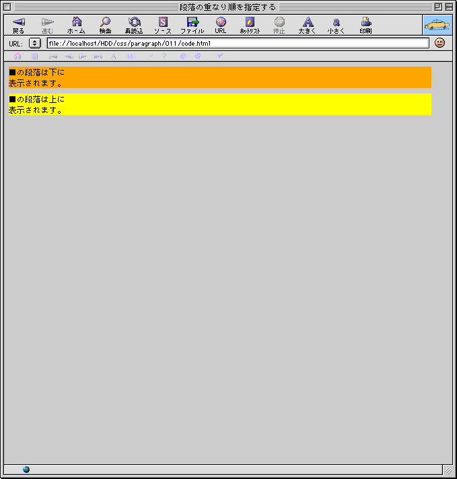Increase font size with 大きく
The width and height of the screenshot is (457, 479).
coord(308,25)
